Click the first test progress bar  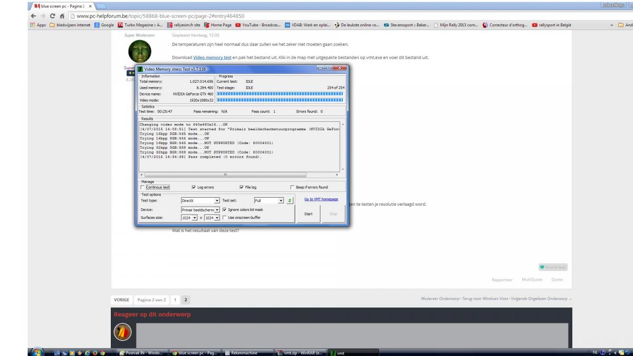[280, 94]
